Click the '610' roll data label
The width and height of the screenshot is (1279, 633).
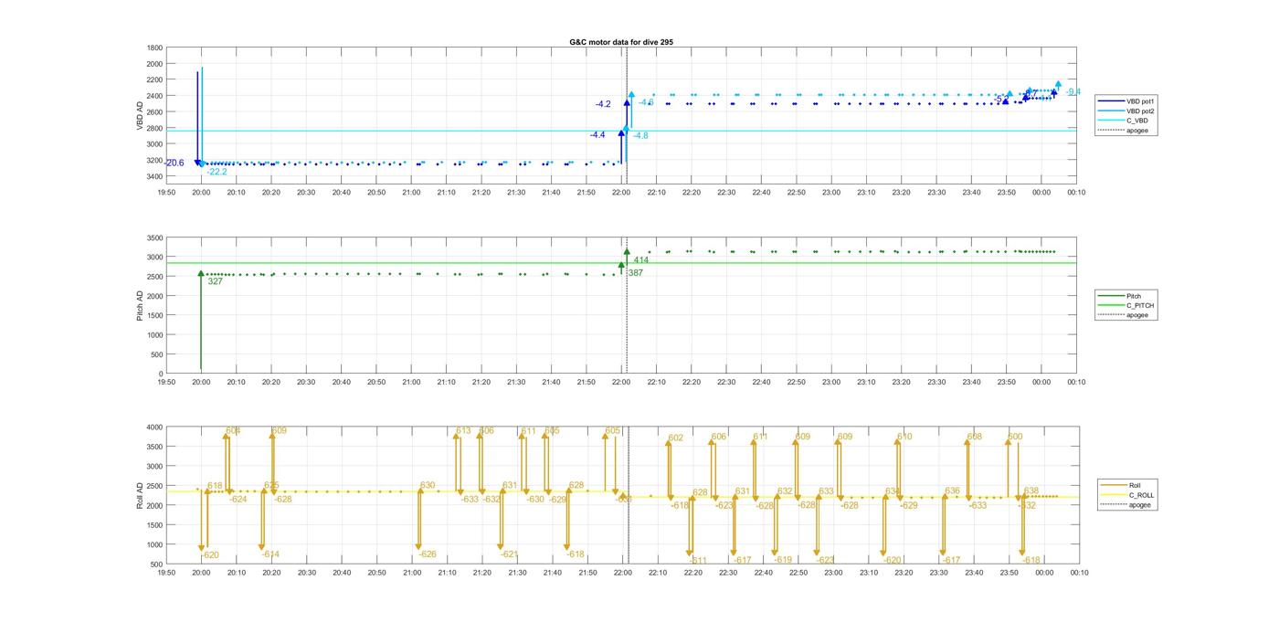(x=904, y=437)
